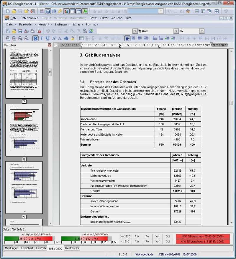The width and height of the screenshot is (236, 259).
Task: Toggle AW in the >=19°C row
Action: (x=136, y=236)
